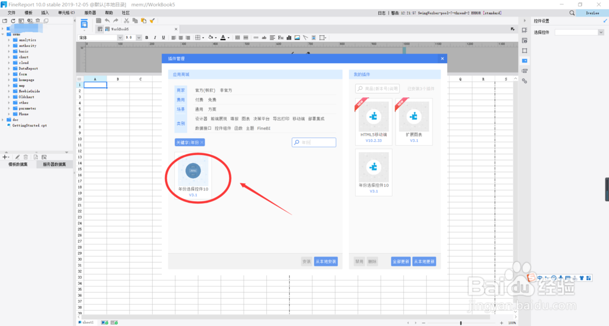Viewport: 609px width, 326px height.
Task: Filter plugins by 免费
Action: coord(212,100)
